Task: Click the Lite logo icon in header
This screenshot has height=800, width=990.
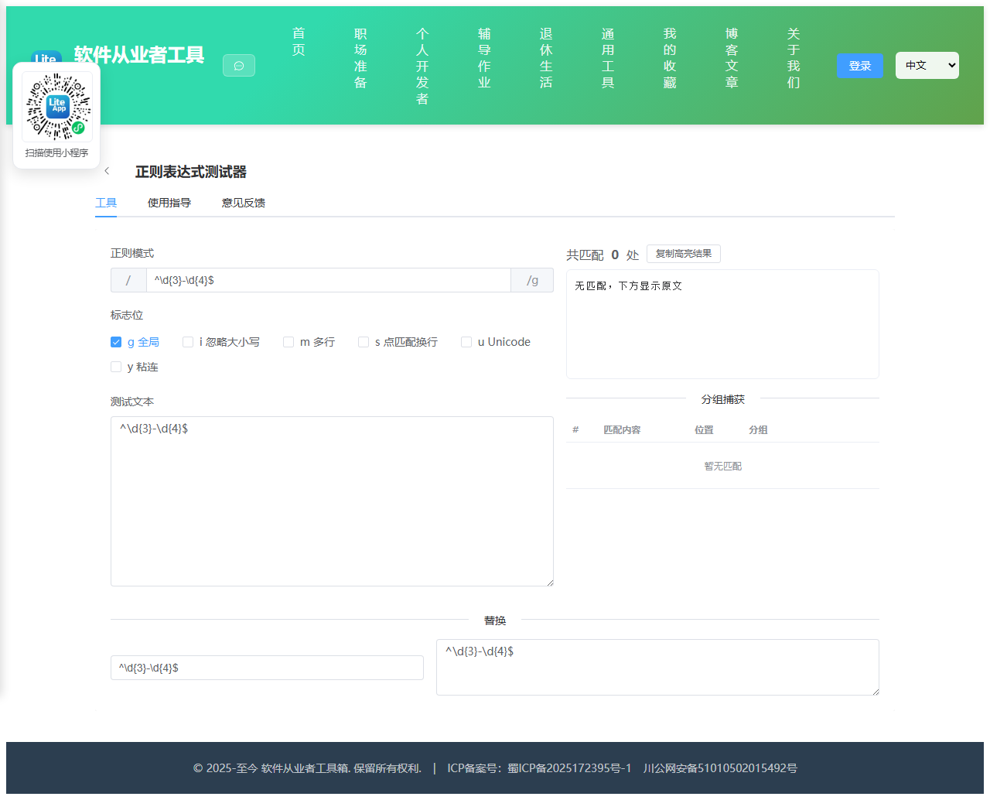Action: (46, 58)
